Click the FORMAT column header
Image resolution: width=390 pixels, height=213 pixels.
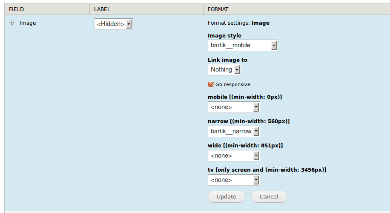218,9
